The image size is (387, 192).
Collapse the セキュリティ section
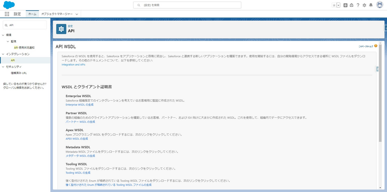tap(3, 67)
